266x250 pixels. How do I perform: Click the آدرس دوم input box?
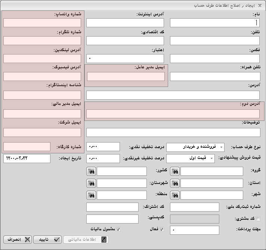[173, 114]
